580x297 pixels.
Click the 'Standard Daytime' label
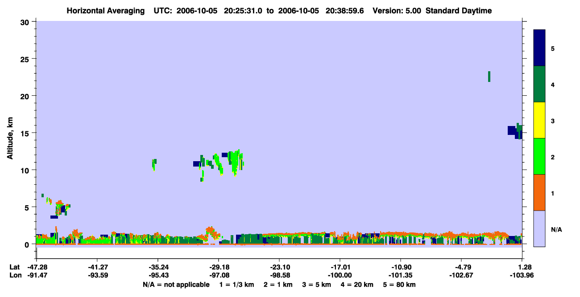coord(459,11)
